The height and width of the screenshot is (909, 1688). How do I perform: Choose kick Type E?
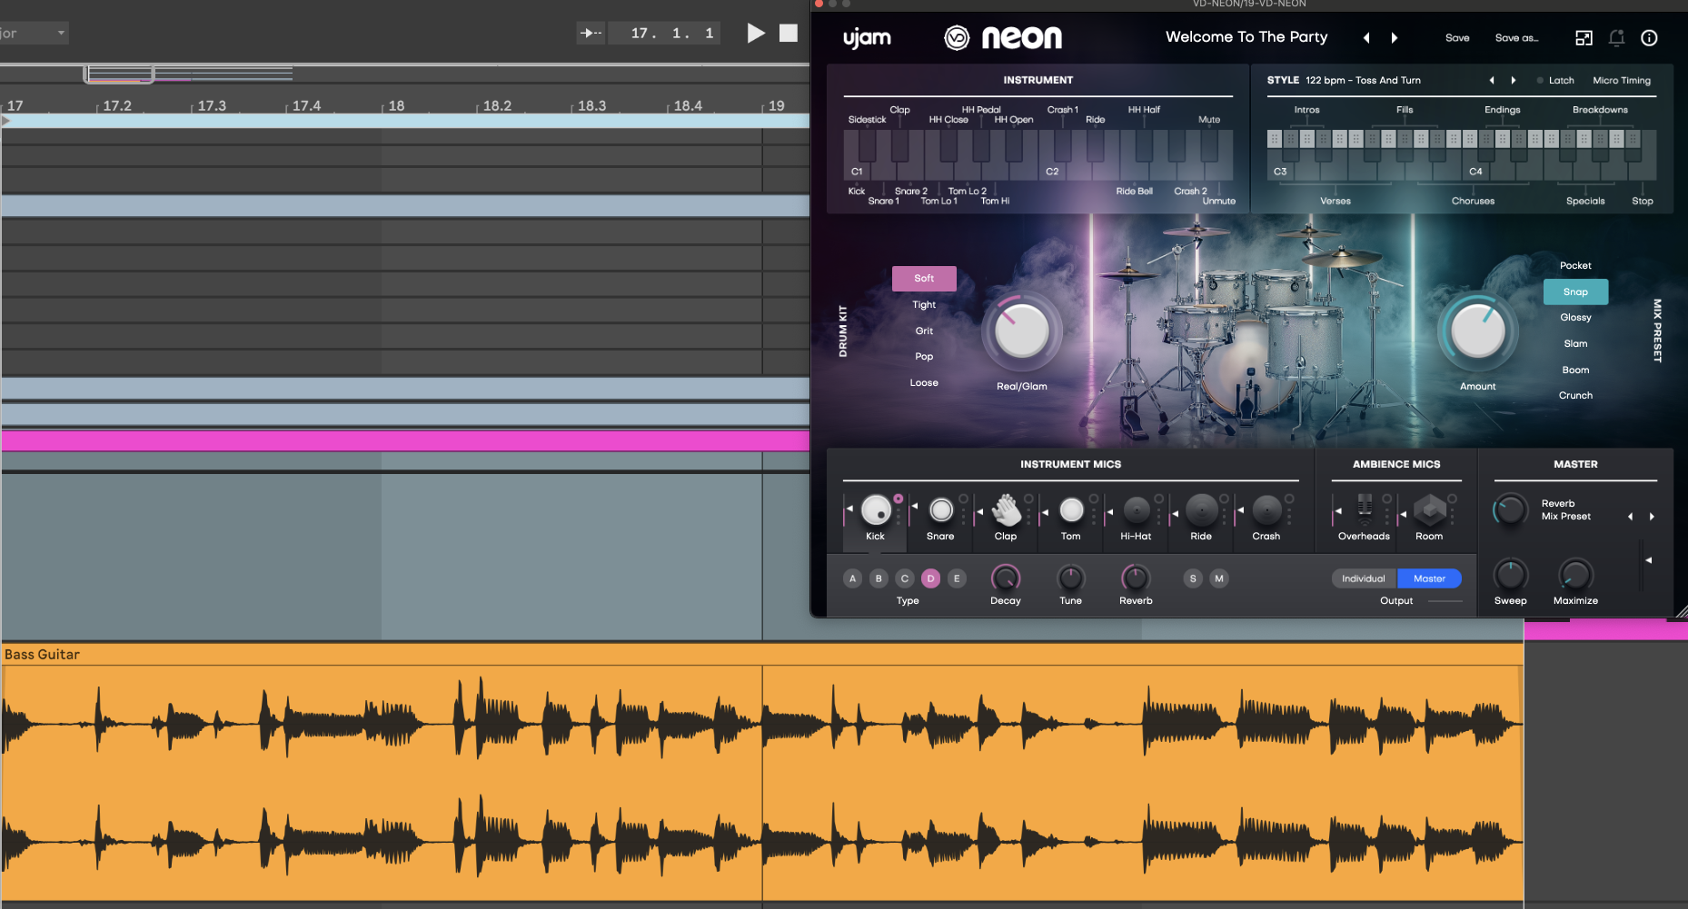point(957,578)
